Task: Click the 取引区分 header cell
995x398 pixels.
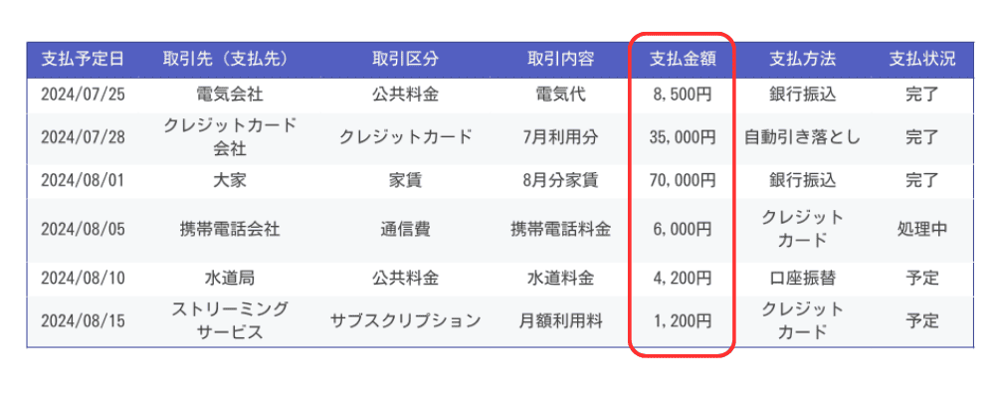Action: [405, 60]
